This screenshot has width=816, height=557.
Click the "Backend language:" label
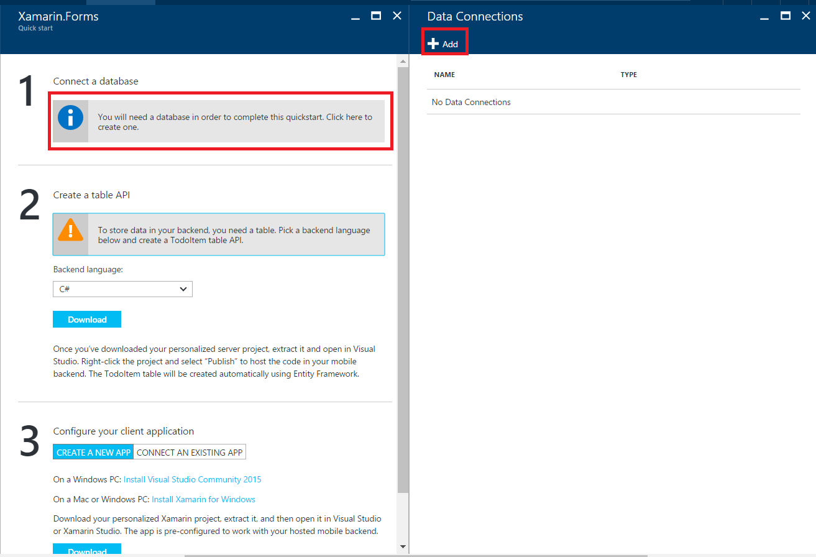point(88,270)
